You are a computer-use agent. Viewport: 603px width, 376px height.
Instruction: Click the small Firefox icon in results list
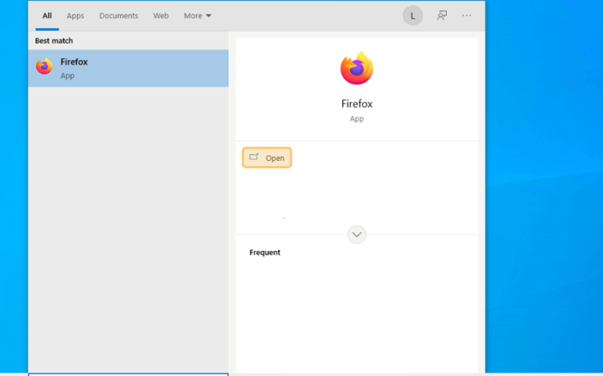[44, 66]
